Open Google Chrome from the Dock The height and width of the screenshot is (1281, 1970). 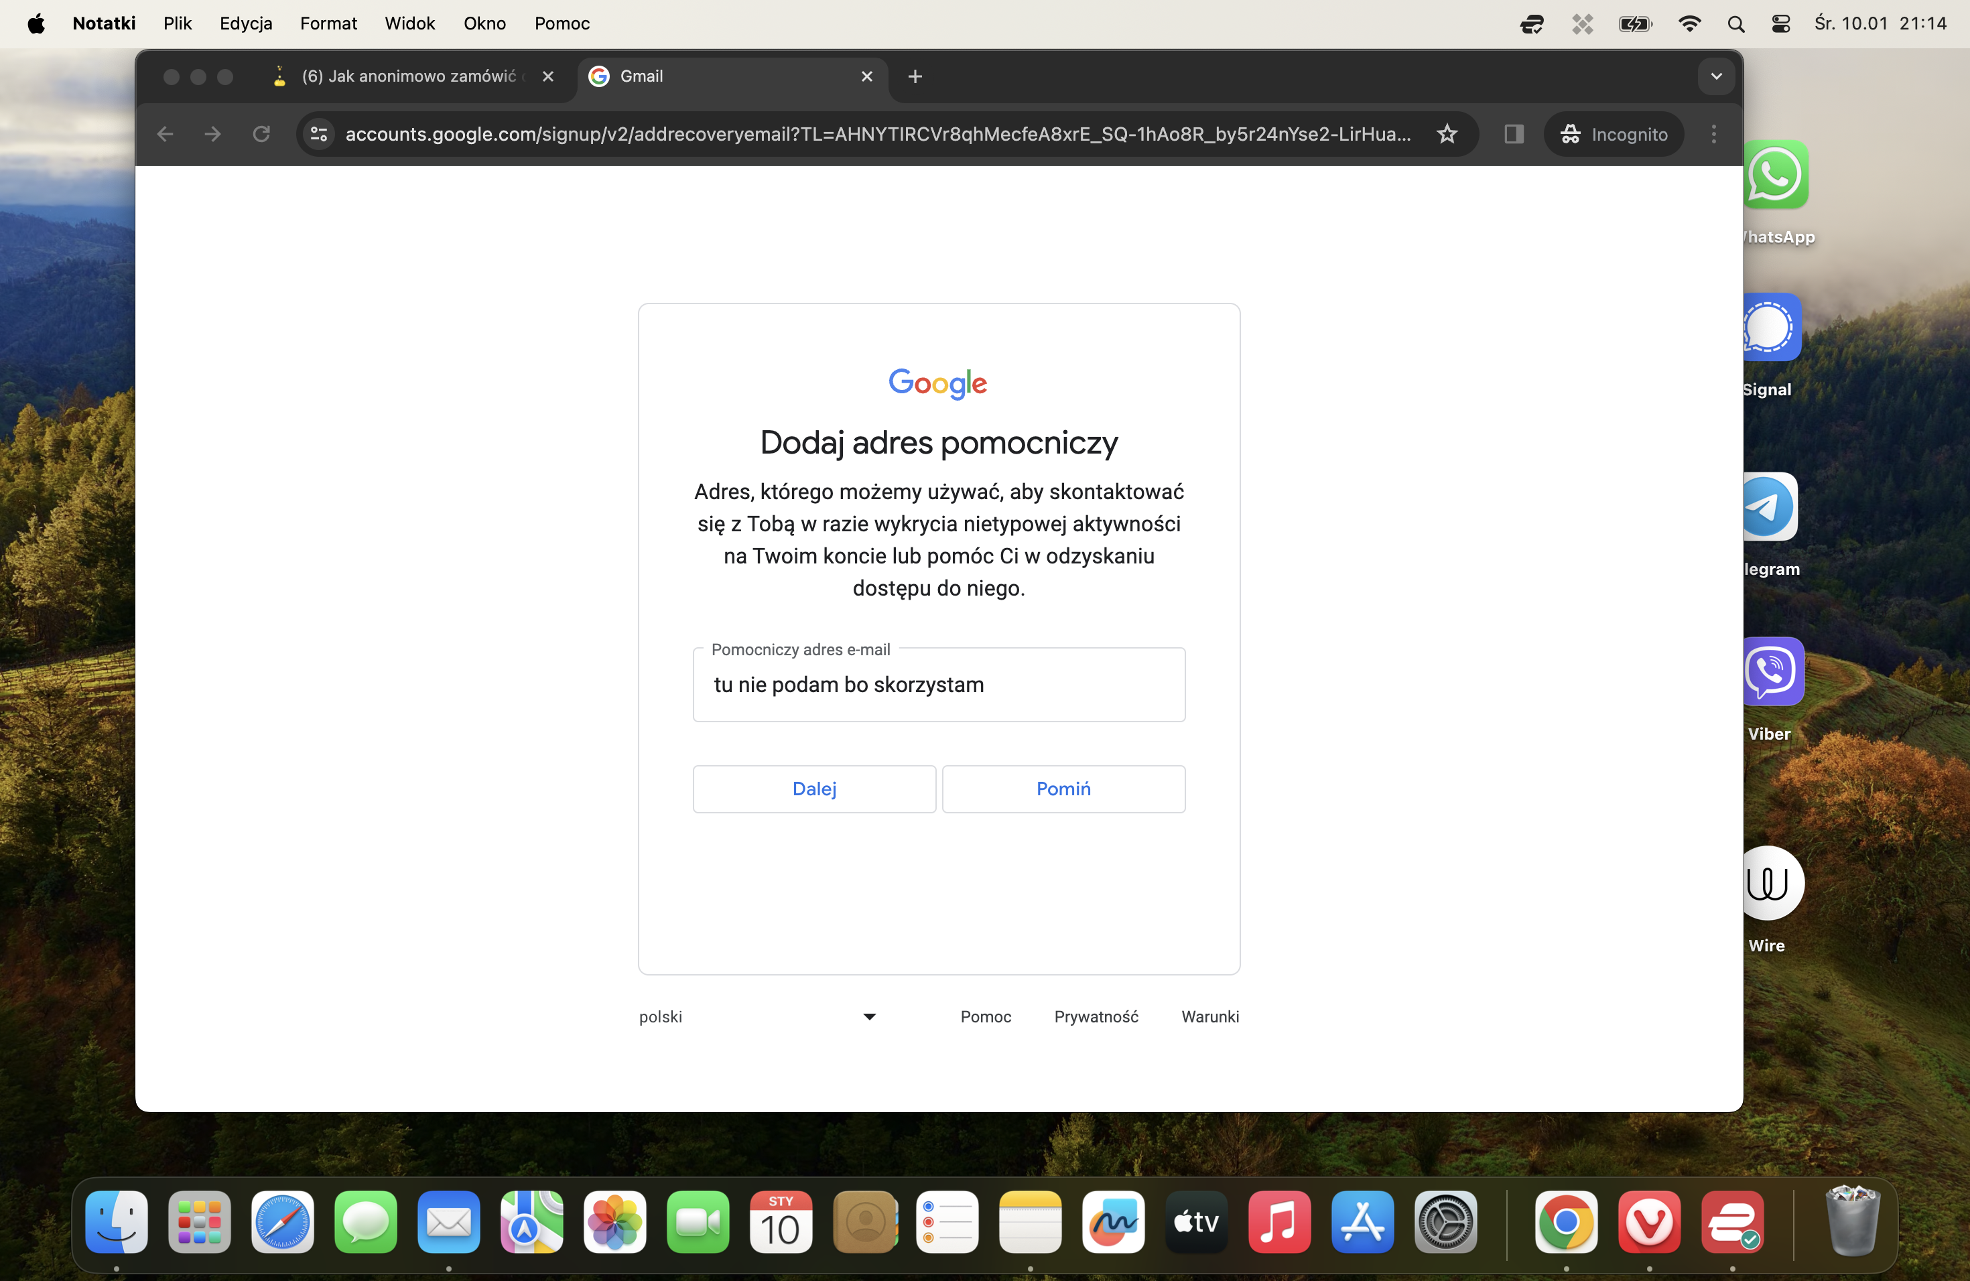pos(1565,1221)
